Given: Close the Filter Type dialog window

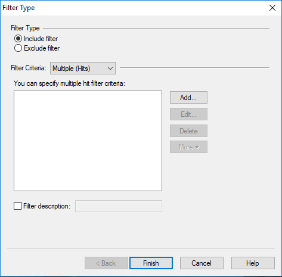Looking at the screenshot, I should tap(272, 8).
